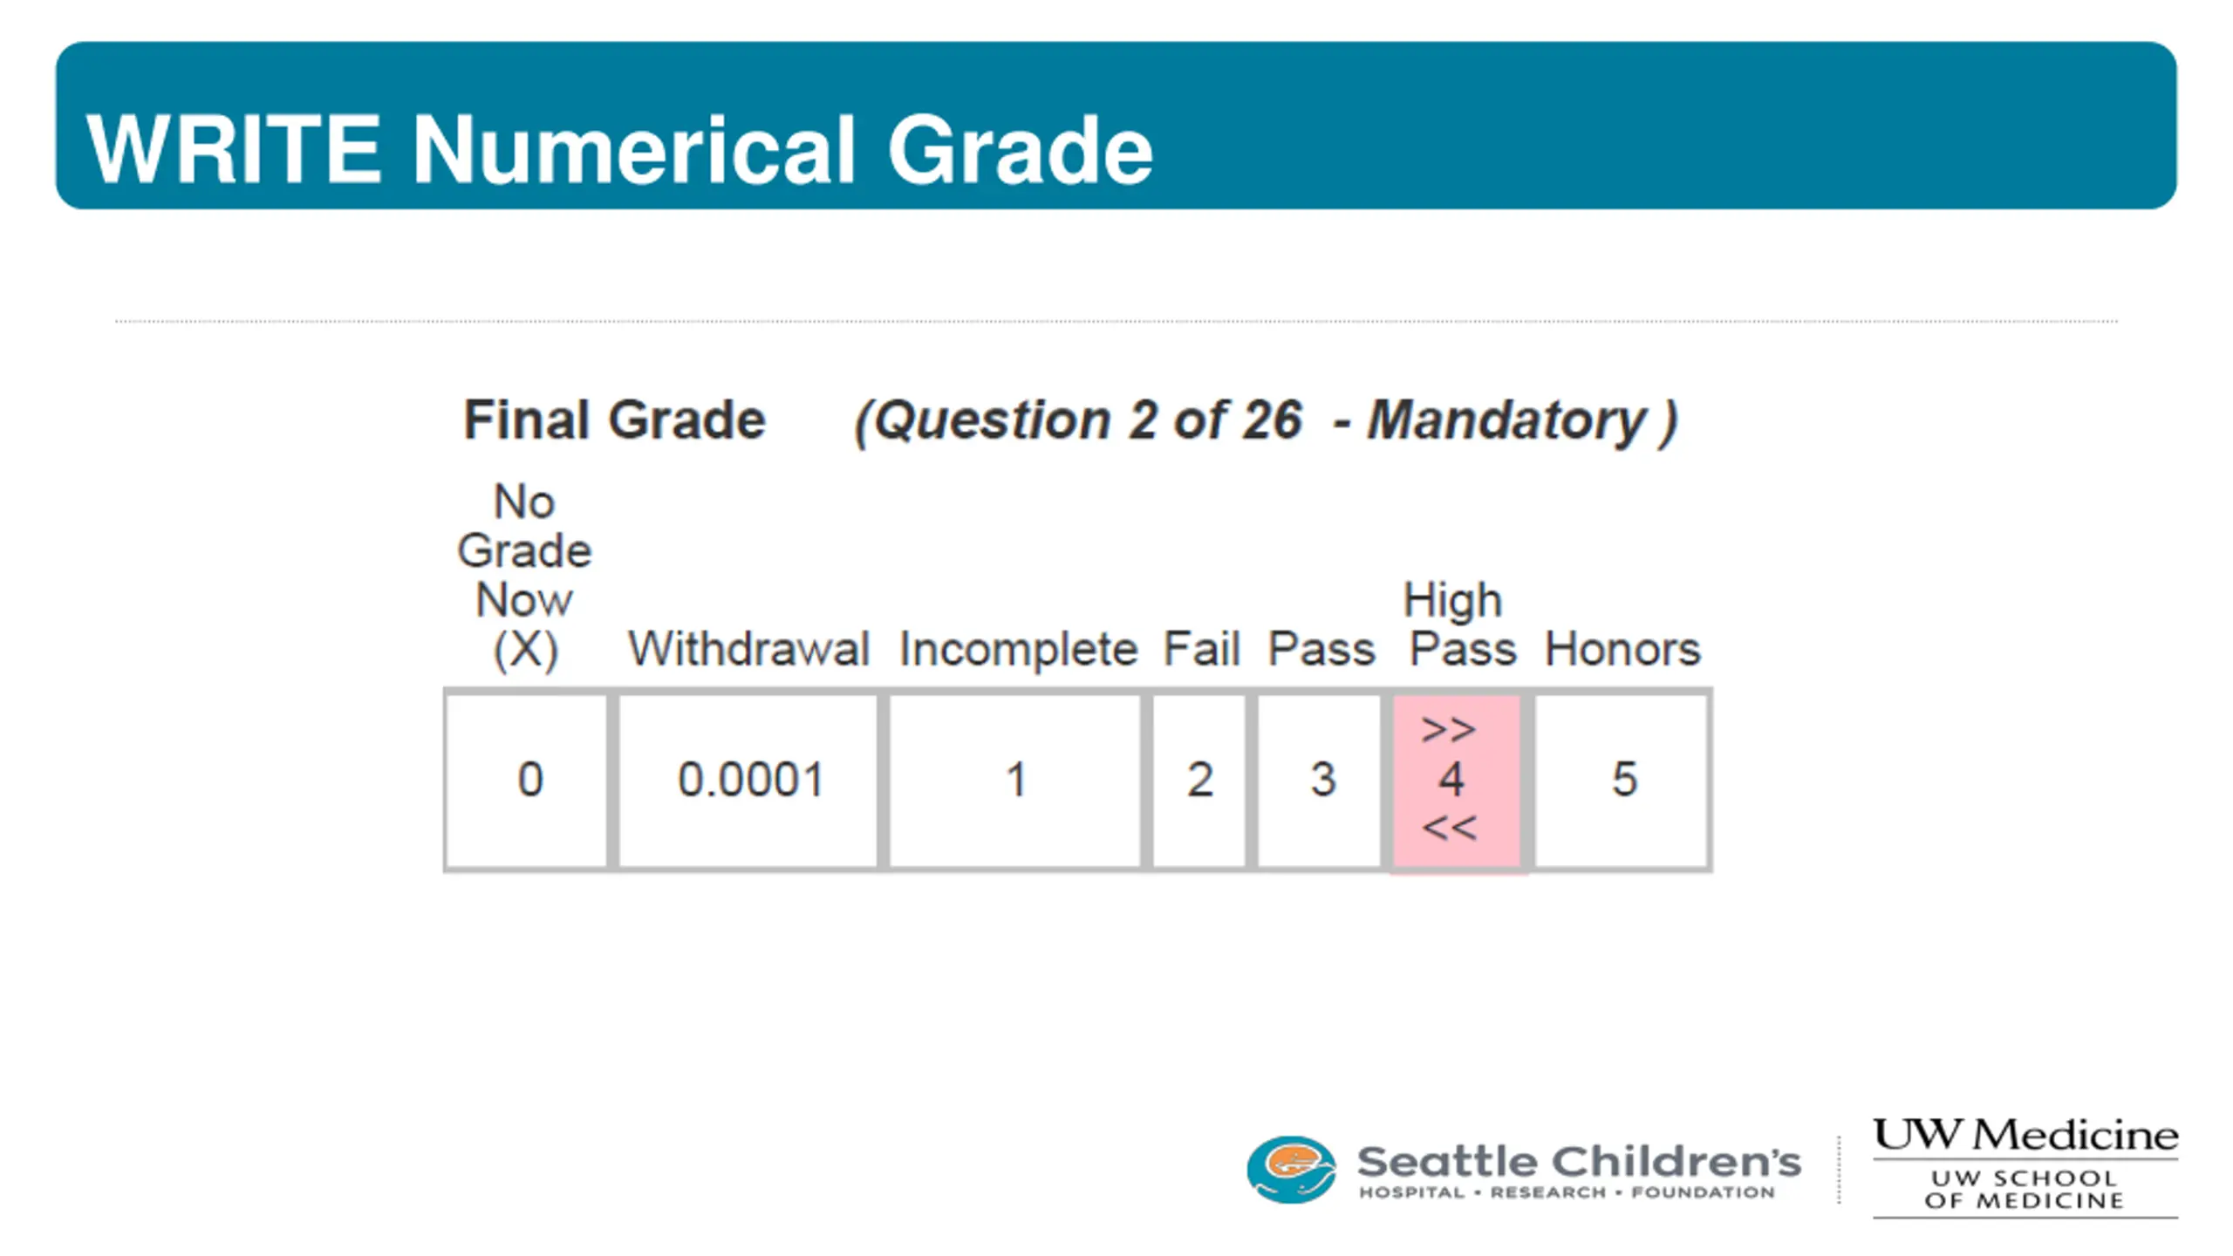
Task: Click the High Pass column label
Action: [x=1460, y=625]
